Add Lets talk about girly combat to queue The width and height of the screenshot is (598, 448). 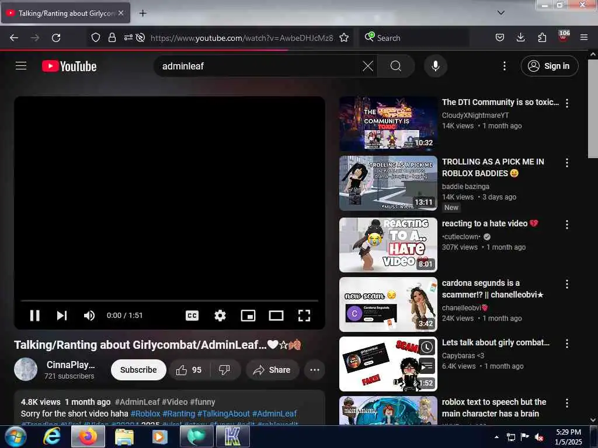427,366
